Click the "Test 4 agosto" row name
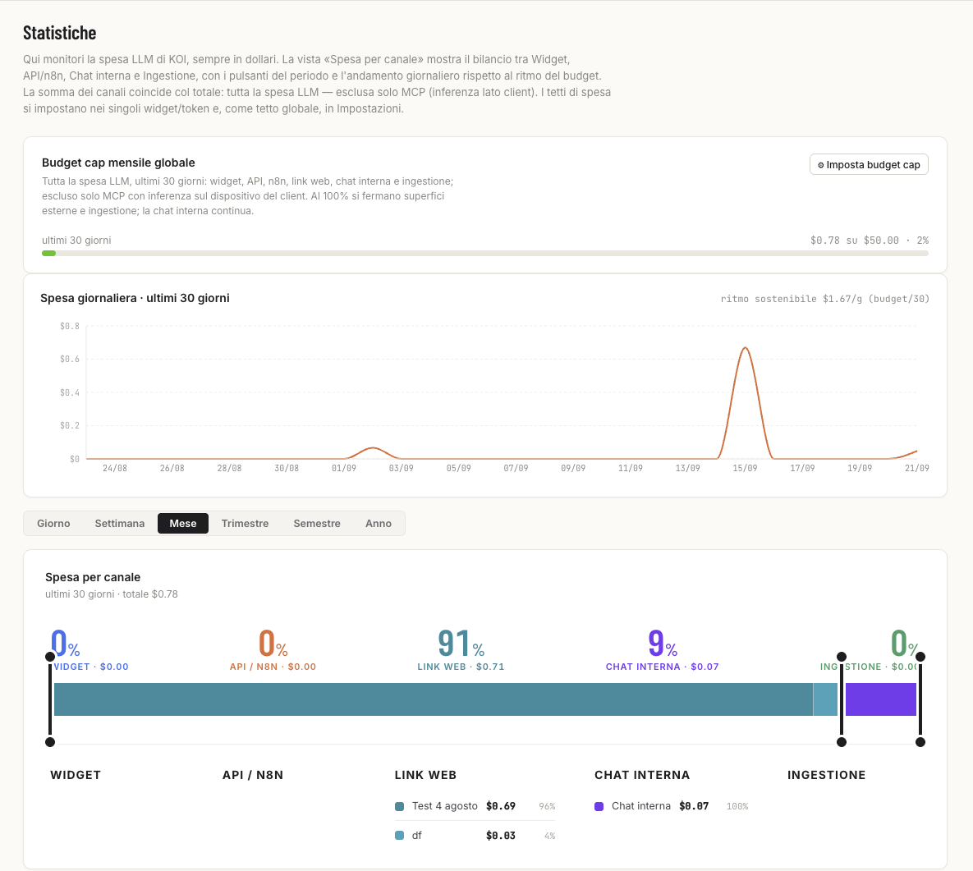Image resolution: width=973 pixels, height=871 pixels. coord(445,806)
